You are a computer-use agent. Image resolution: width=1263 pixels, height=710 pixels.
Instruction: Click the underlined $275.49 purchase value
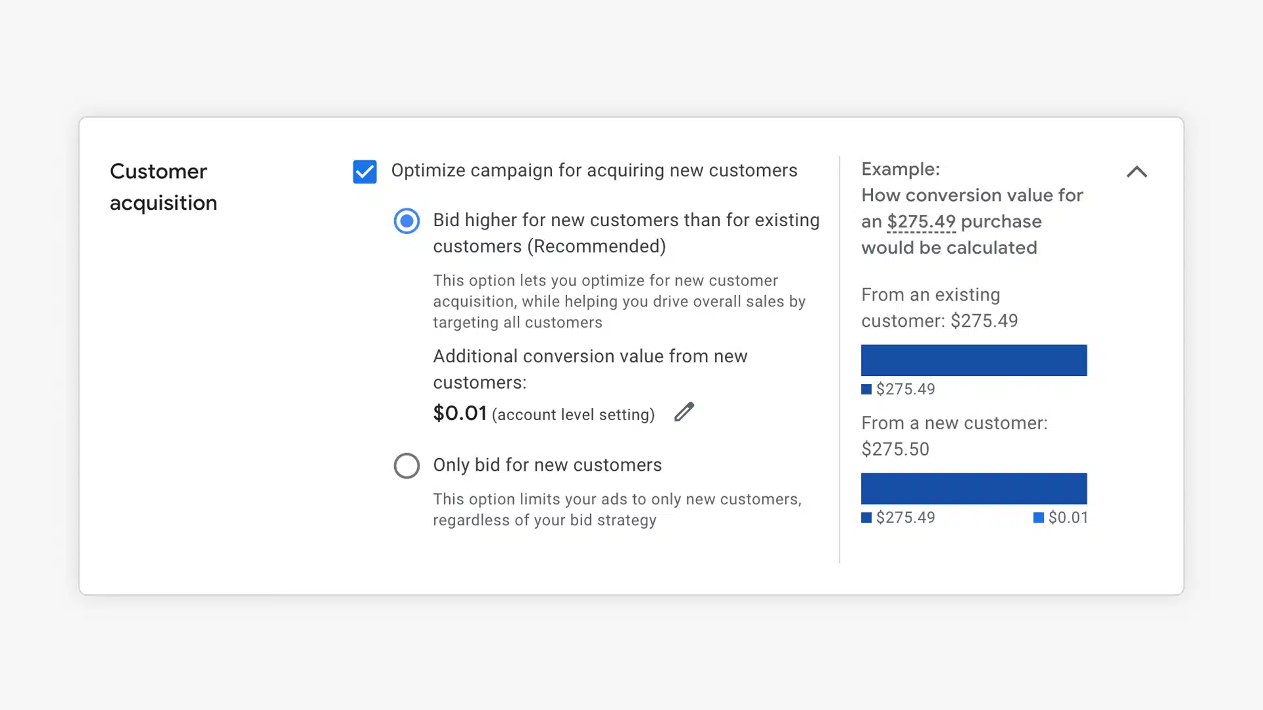pyautogui.click(x=921, y=222)
